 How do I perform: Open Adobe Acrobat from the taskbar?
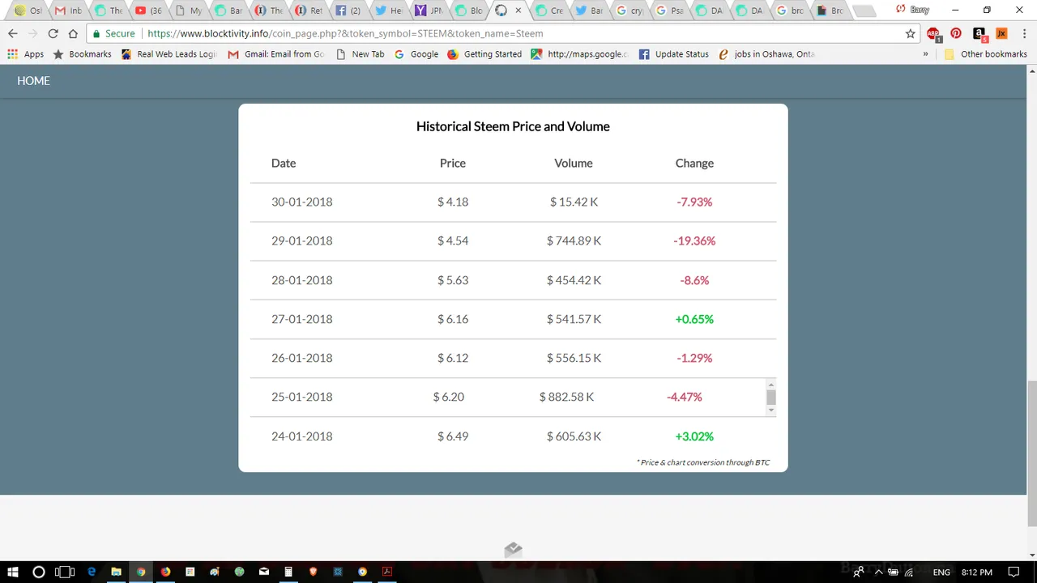tap(387, 572)
